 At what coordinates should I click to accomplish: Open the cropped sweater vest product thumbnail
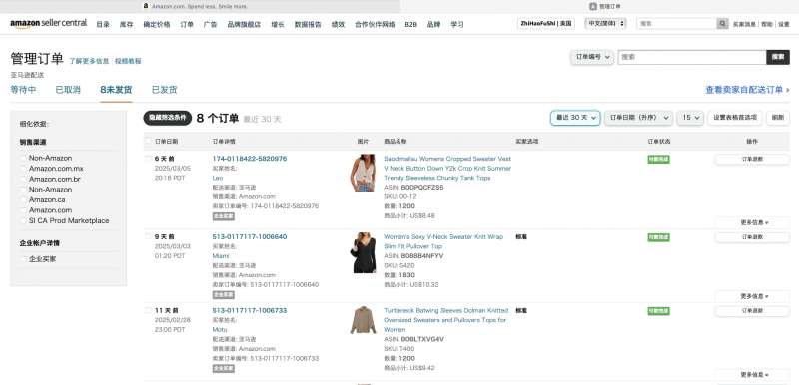coord(363,173)
